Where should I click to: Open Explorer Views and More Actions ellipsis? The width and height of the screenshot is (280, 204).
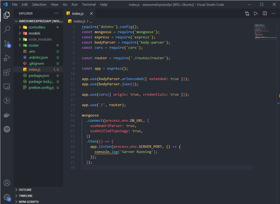tap(56, 13)
